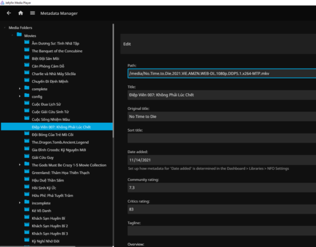Click movie icon beside Chuyến Đi Định Mệnh
Screen dimensions: 316x247
27,80
